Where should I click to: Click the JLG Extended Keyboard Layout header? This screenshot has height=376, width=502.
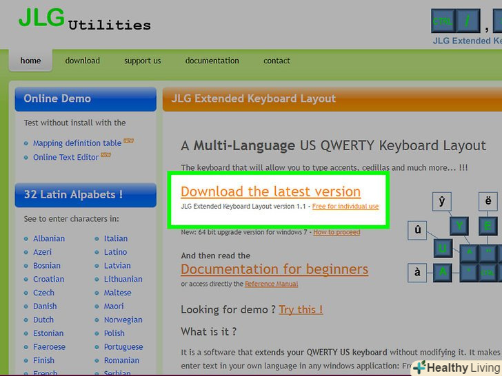tap(332, 99)
